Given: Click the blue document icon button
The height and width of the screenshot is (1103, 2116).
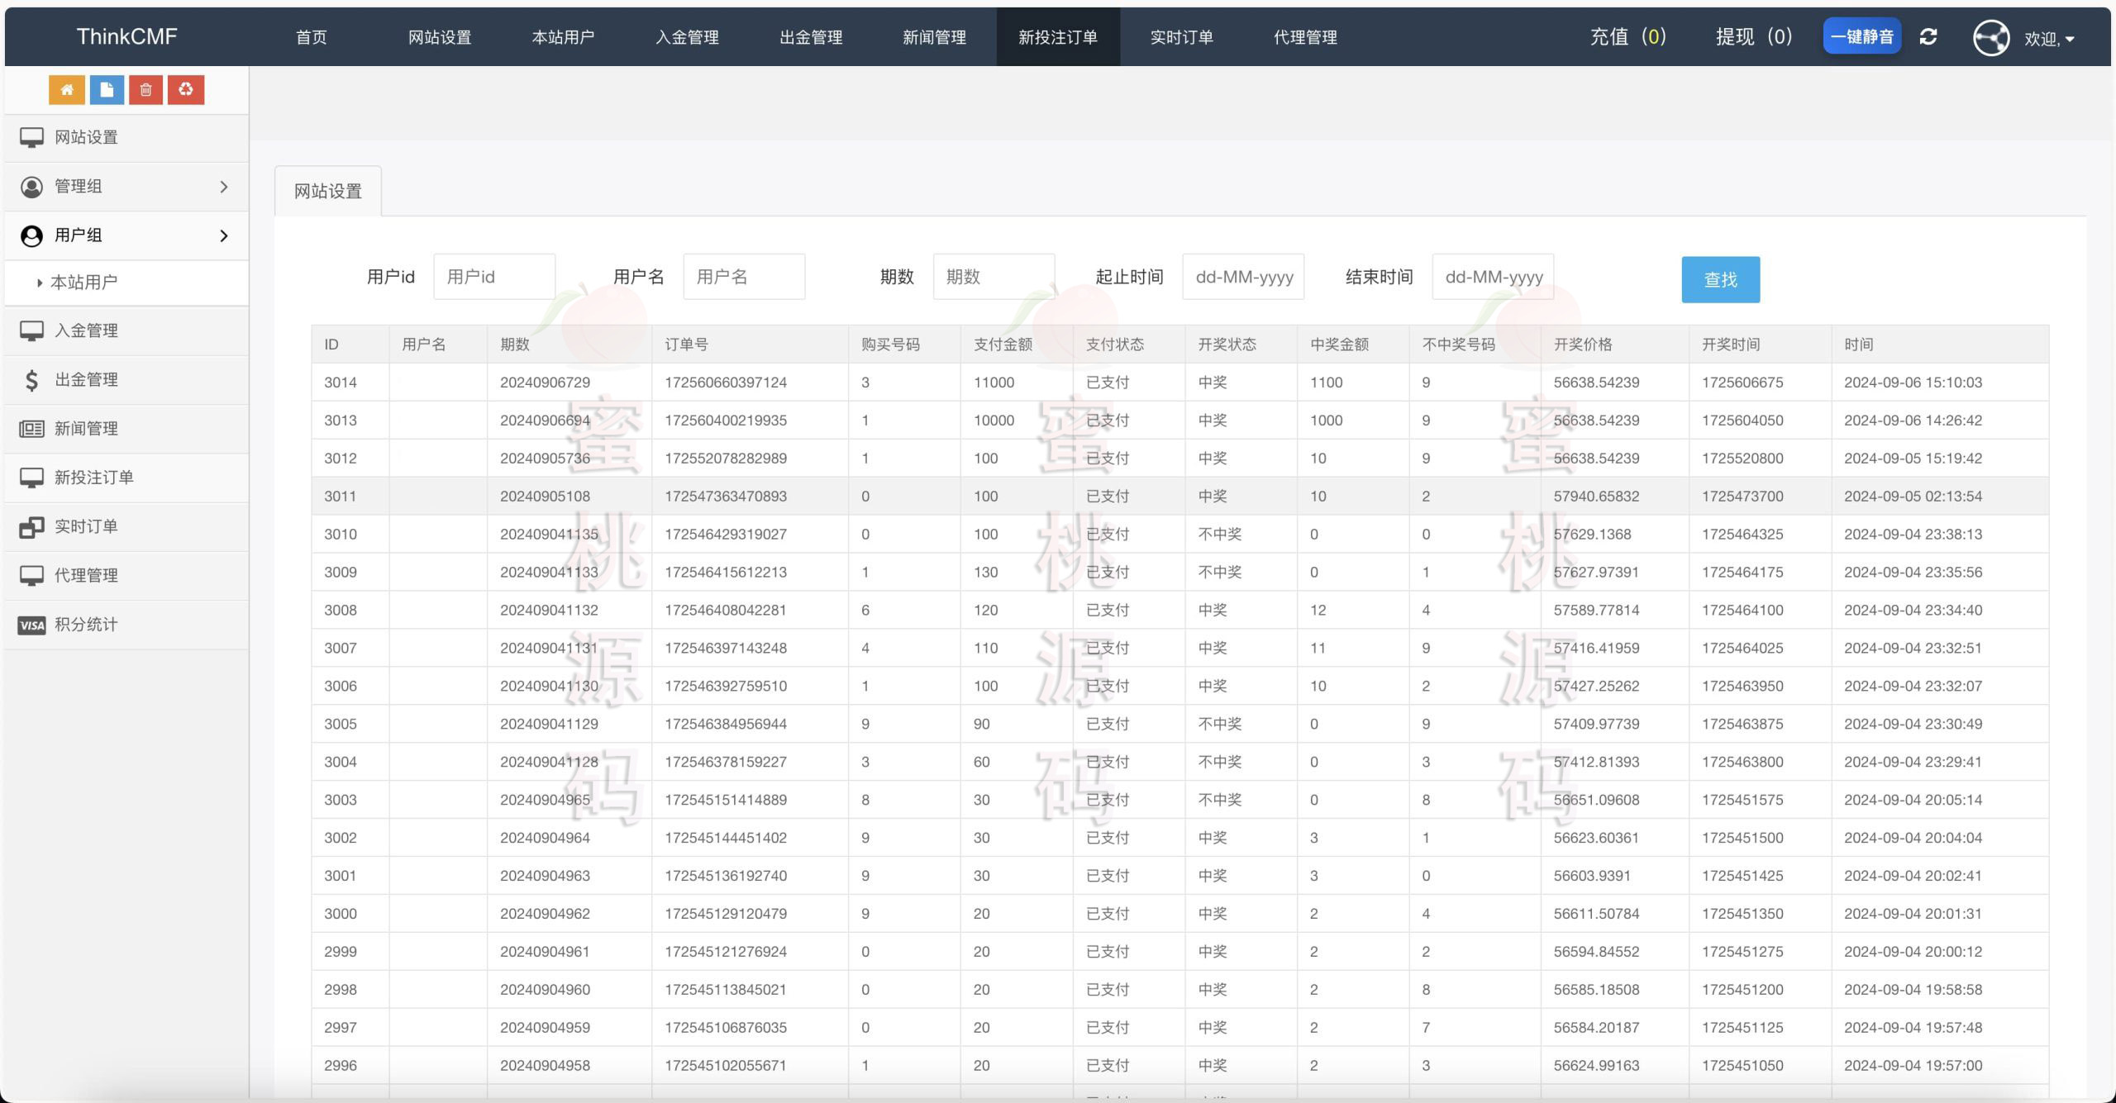Looking at the screenshot, I should coord(107,90).
